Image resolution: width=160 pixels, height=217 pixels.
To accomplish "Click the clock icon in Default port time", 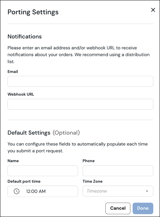I will (16, 191).
